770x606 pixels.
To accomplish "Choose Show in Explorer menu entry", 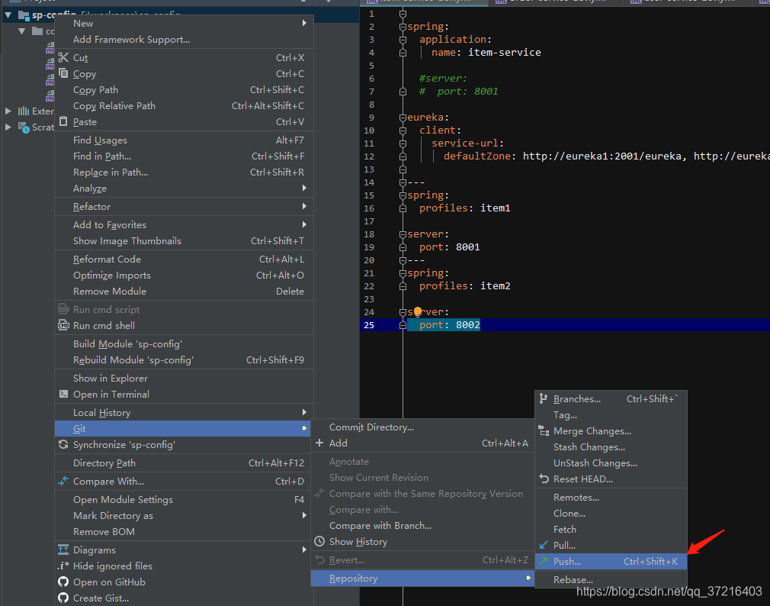I will pos(184,378).
